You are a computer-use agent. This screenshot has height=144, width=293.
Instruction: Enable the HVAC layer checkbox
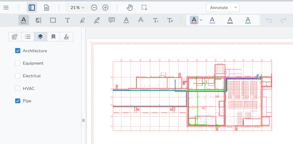click(18, 88)
